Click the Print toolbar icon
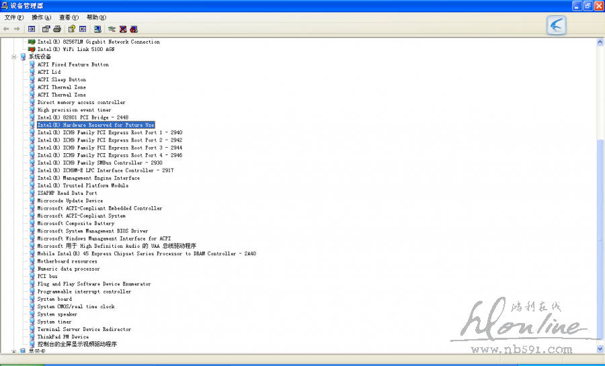Viewport: 605px width, 366px height. [57, 29]
